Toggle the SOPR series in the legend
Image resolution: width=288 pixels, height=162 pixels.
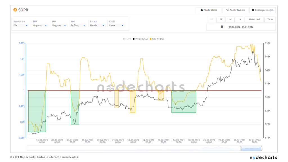coord(127,39)
